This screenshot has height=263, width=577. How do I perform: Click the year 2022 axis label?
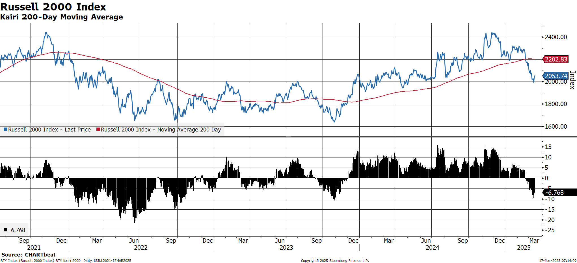coord(141,247)
